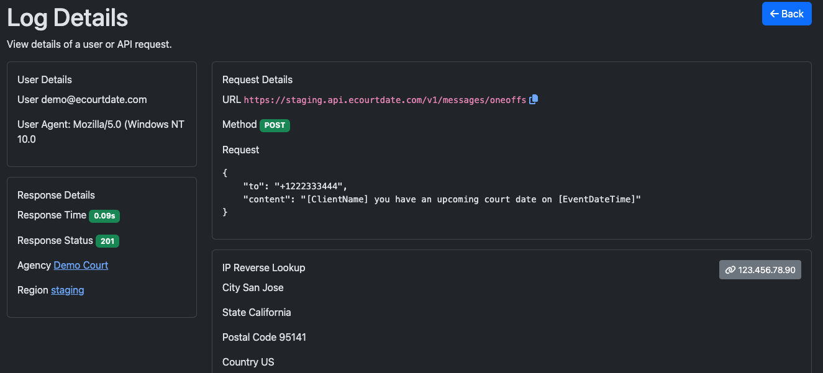The width and height of the screenshot is (823, 373).
Task: Click the 201 response status badge
Action: tap(107, 241)
